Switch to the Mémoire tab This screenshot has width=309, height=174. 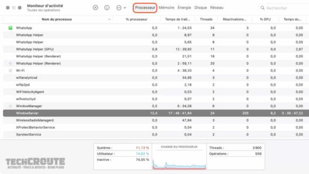(x=166, y=8)
